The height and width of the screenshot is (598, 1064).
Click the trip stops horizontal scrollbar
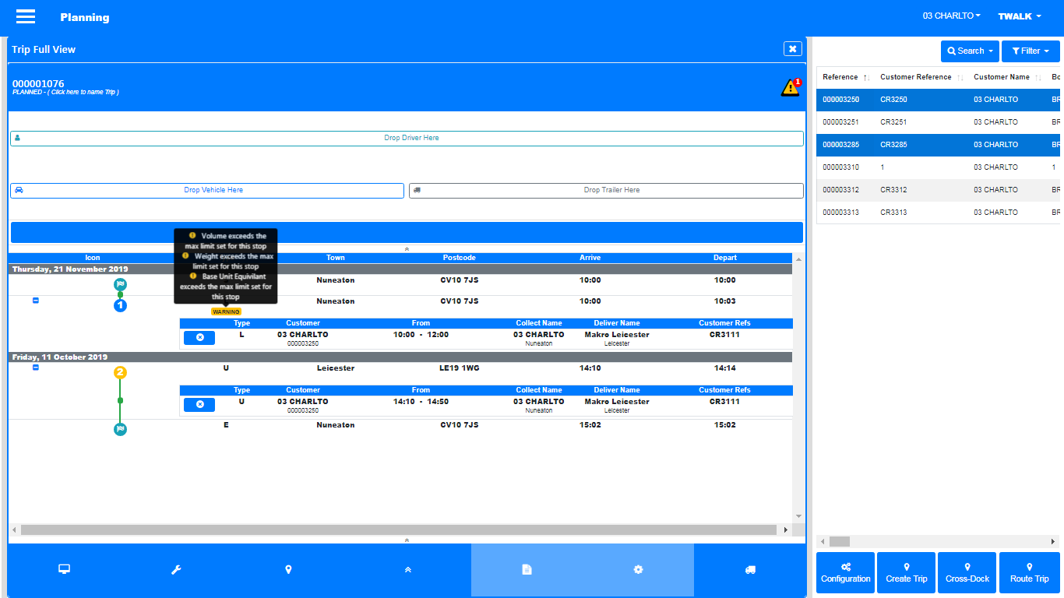coord(399,529)
